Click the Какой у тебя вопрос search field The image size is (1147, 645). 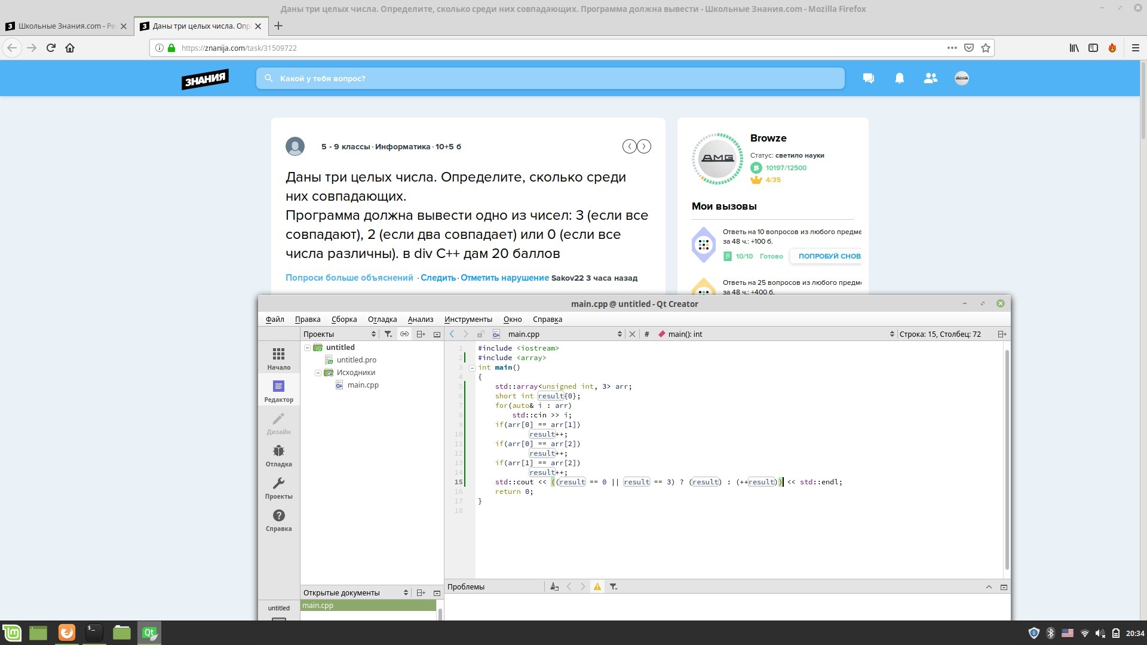point(550,78)
